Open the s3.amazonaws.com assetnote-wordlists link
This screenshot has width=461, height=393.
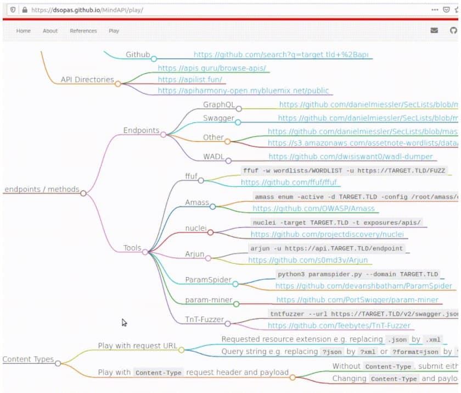pyautogui.click(x=363, y=143)
